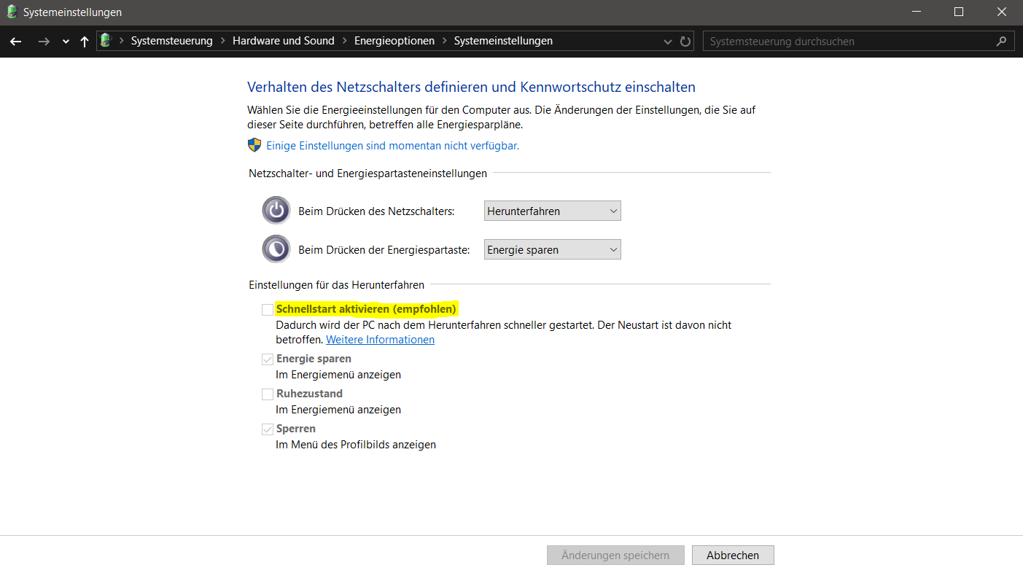Refresh the page with reload icon

pyautogui.click(x=685, y=42)
